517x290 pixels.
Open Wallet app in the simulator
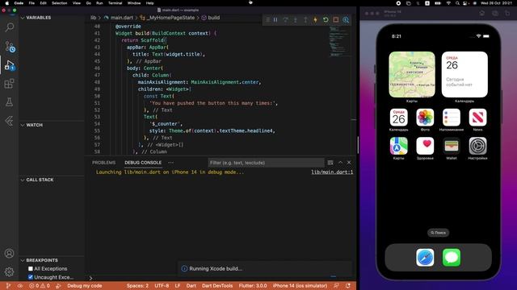pyautogui.click(x=452, y=146)
